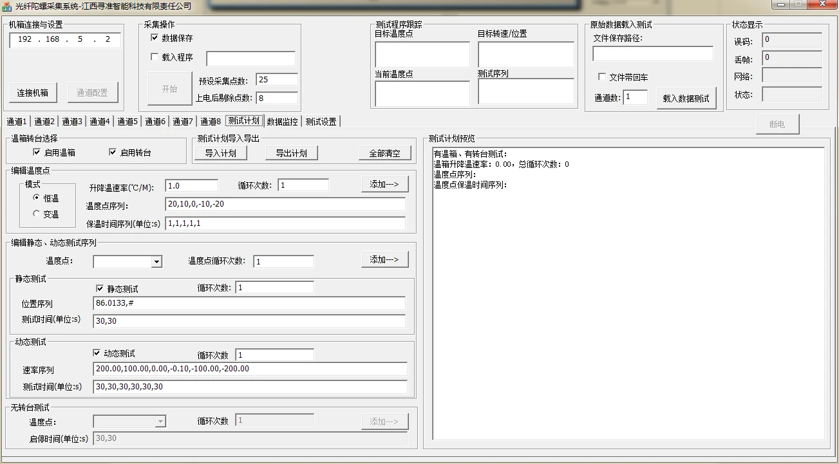Click the 预设采集点数 input field
The height and width of the screenshot is (464, 839).
[x=277, y=80]
